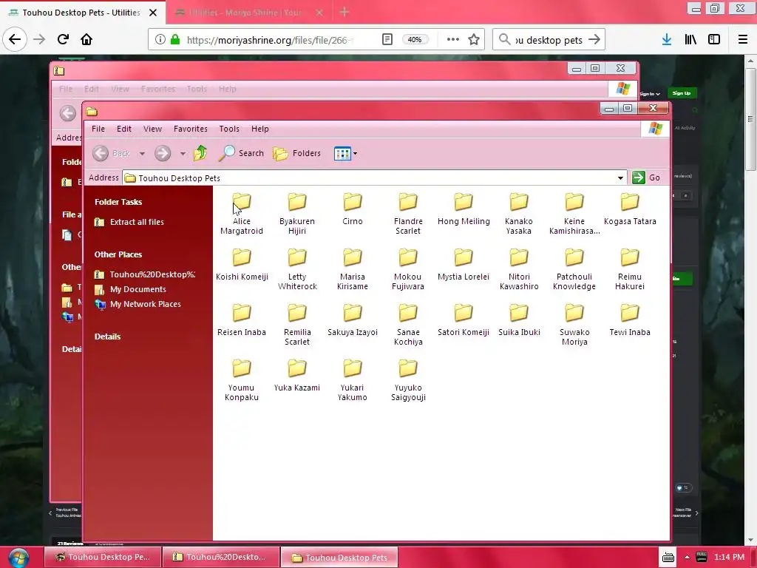Switch to Touhou%20Deskto... taskbar window
757x568 pixels.
pyautogui.click(x=221, y=557)
